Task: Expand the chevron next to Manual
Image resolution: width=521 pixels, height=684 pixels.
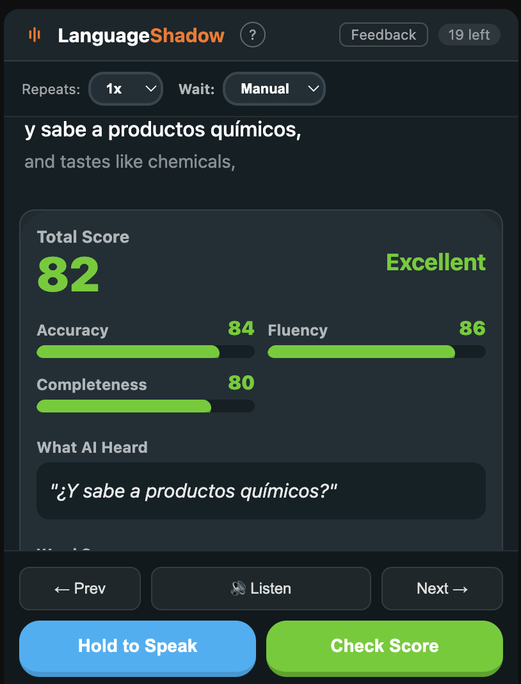Action: pos(313,89)
